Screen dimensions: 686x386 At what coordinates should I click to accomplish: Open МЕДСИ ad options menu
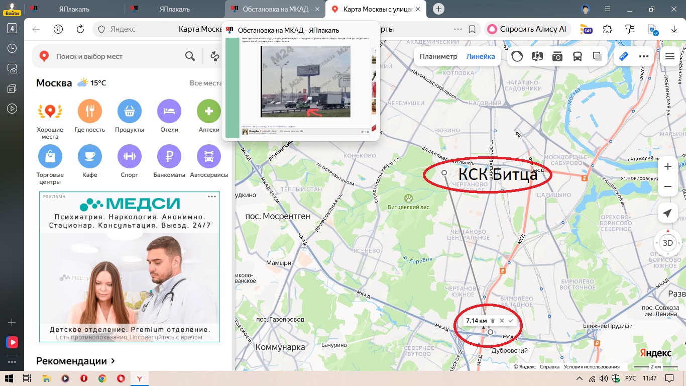(212, 197)
